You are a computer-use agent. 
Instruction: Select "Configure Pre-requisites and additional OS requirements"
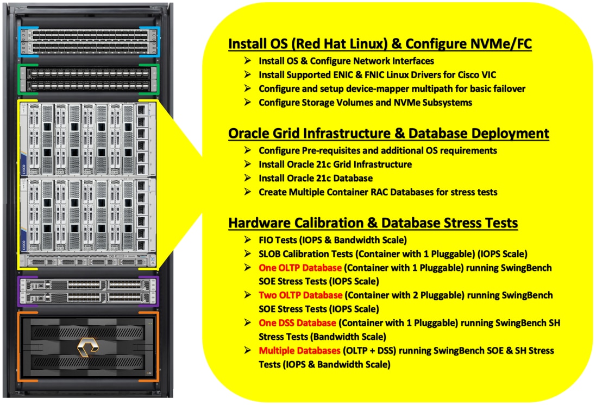[378, 150]
